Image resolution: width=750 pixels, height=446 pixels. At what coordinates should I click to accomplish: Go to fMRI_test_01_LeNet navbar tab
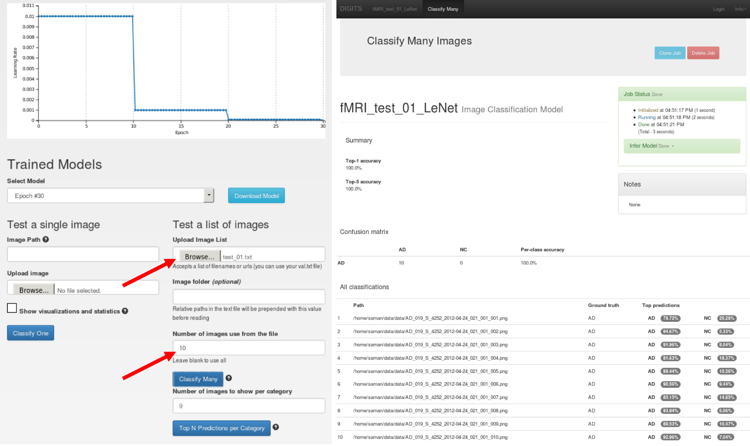(x=395, y=9)
